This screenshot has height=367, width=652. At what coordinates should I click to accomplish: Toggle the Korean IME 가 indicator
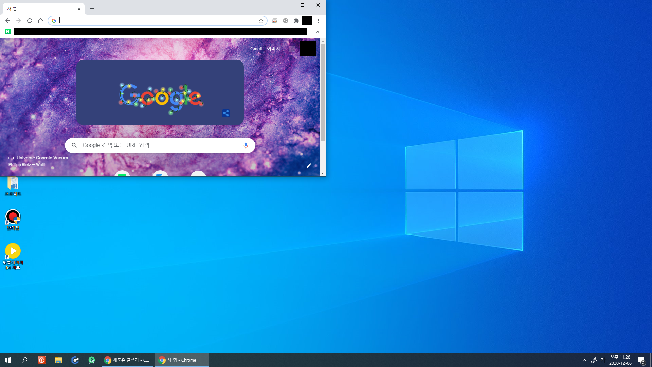pos(603,360)
